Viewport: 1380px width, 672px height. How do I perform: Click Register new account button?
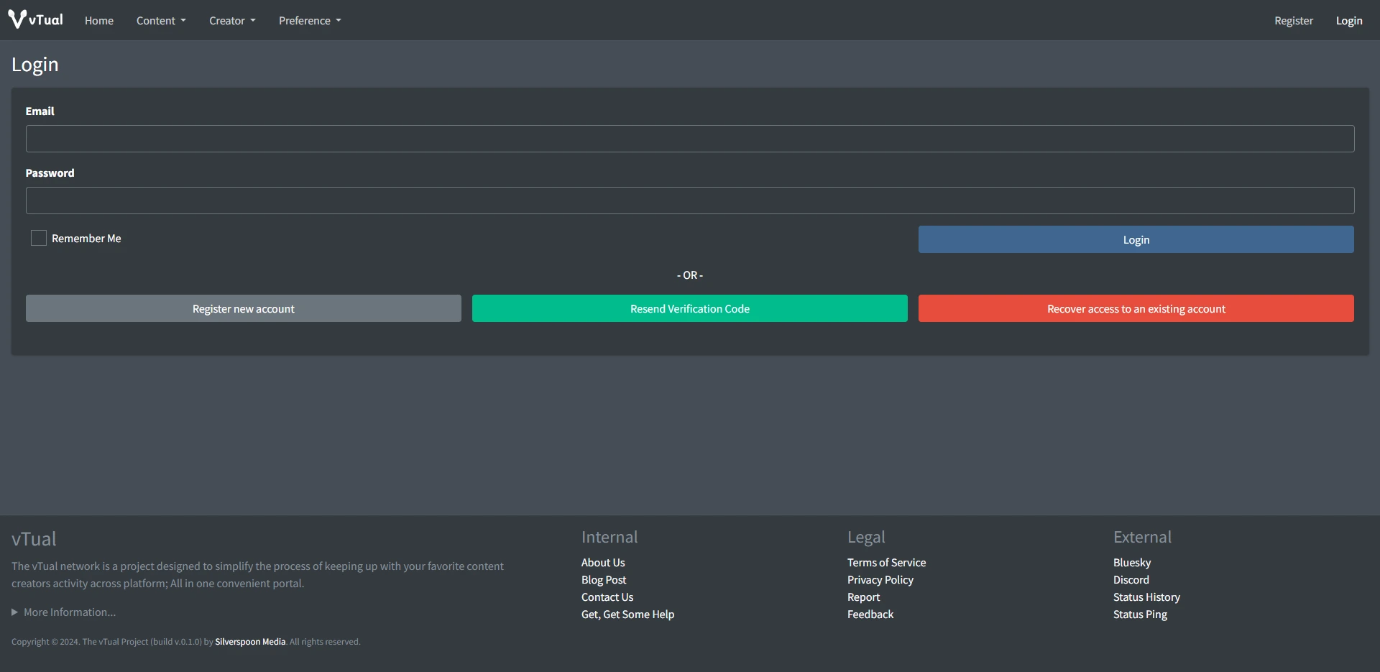click(244, 308)
